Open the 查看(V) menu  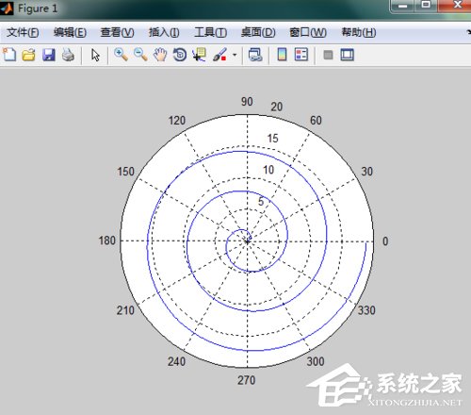point(117,32)
